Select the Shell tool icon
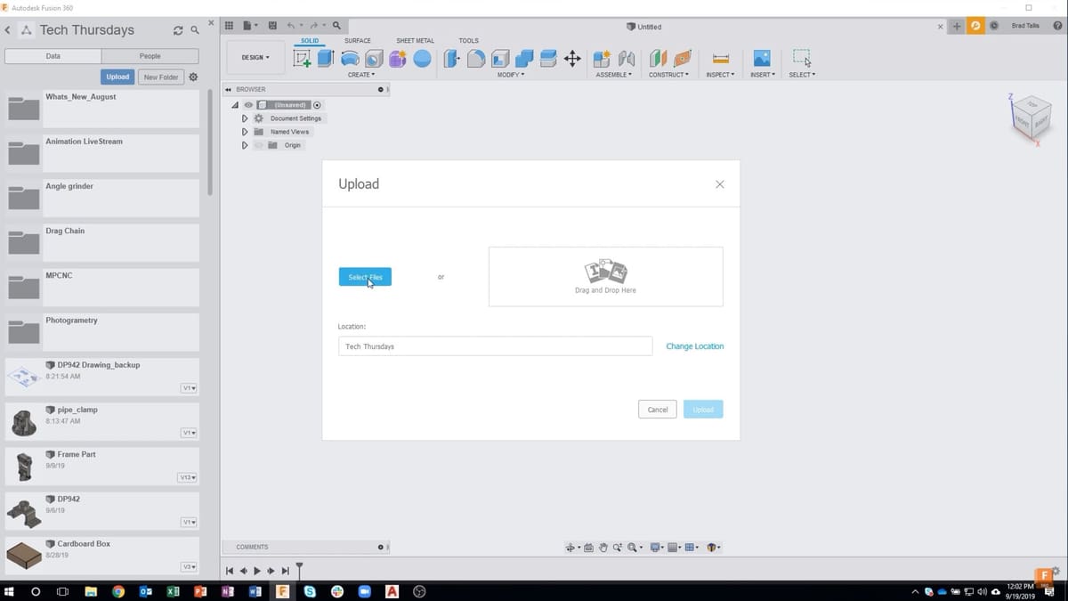This screenshot has height=601, width=1068. click(x=500, y=59)
